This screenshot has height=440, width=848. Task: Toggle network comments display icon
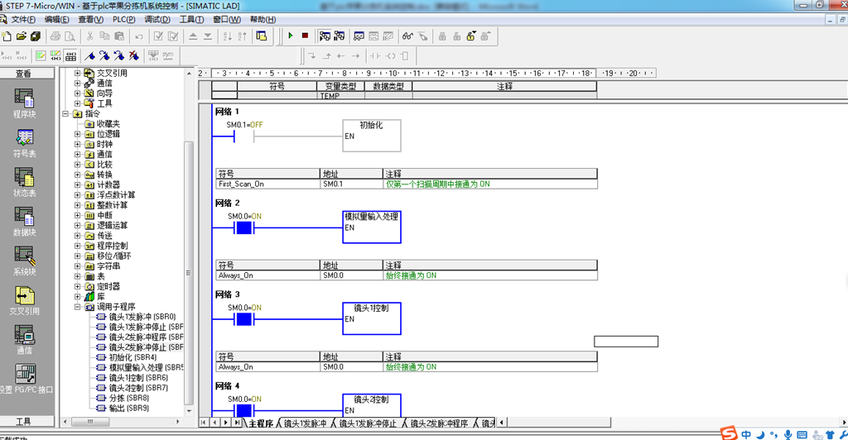(55, 55)
